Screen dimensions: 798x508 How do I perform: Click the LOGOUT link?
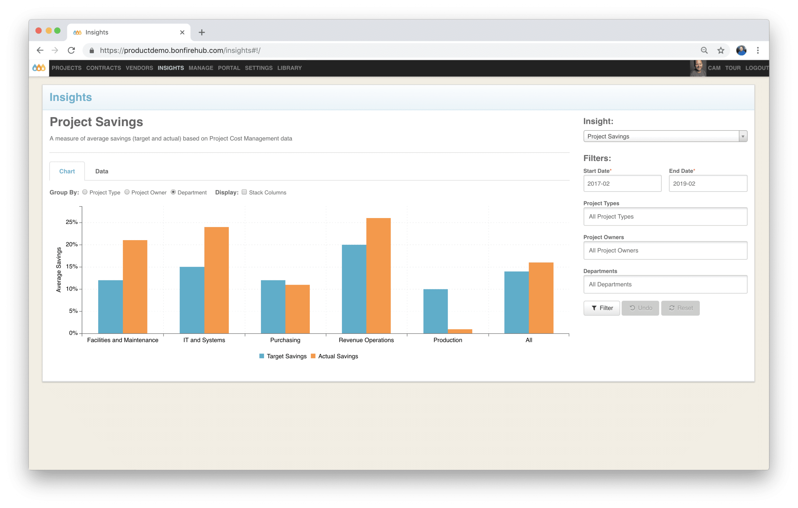pyautogui.click(x=757, y=68)
